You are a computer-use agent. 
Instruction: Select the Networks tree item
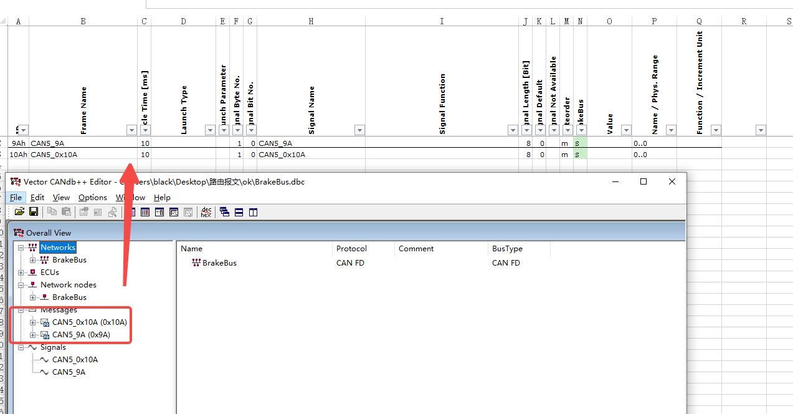tap(58, 248)
